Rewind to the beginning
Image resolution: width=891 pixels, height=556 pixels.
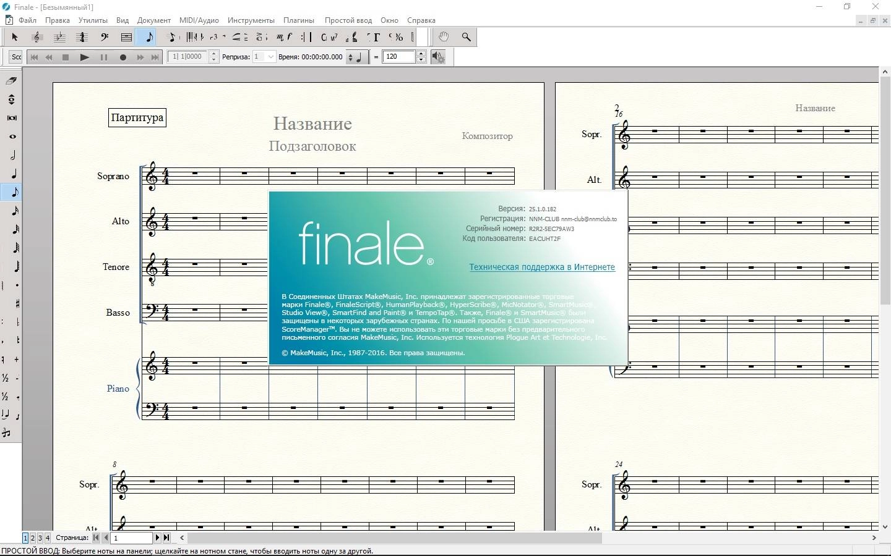tap(34, 57)
